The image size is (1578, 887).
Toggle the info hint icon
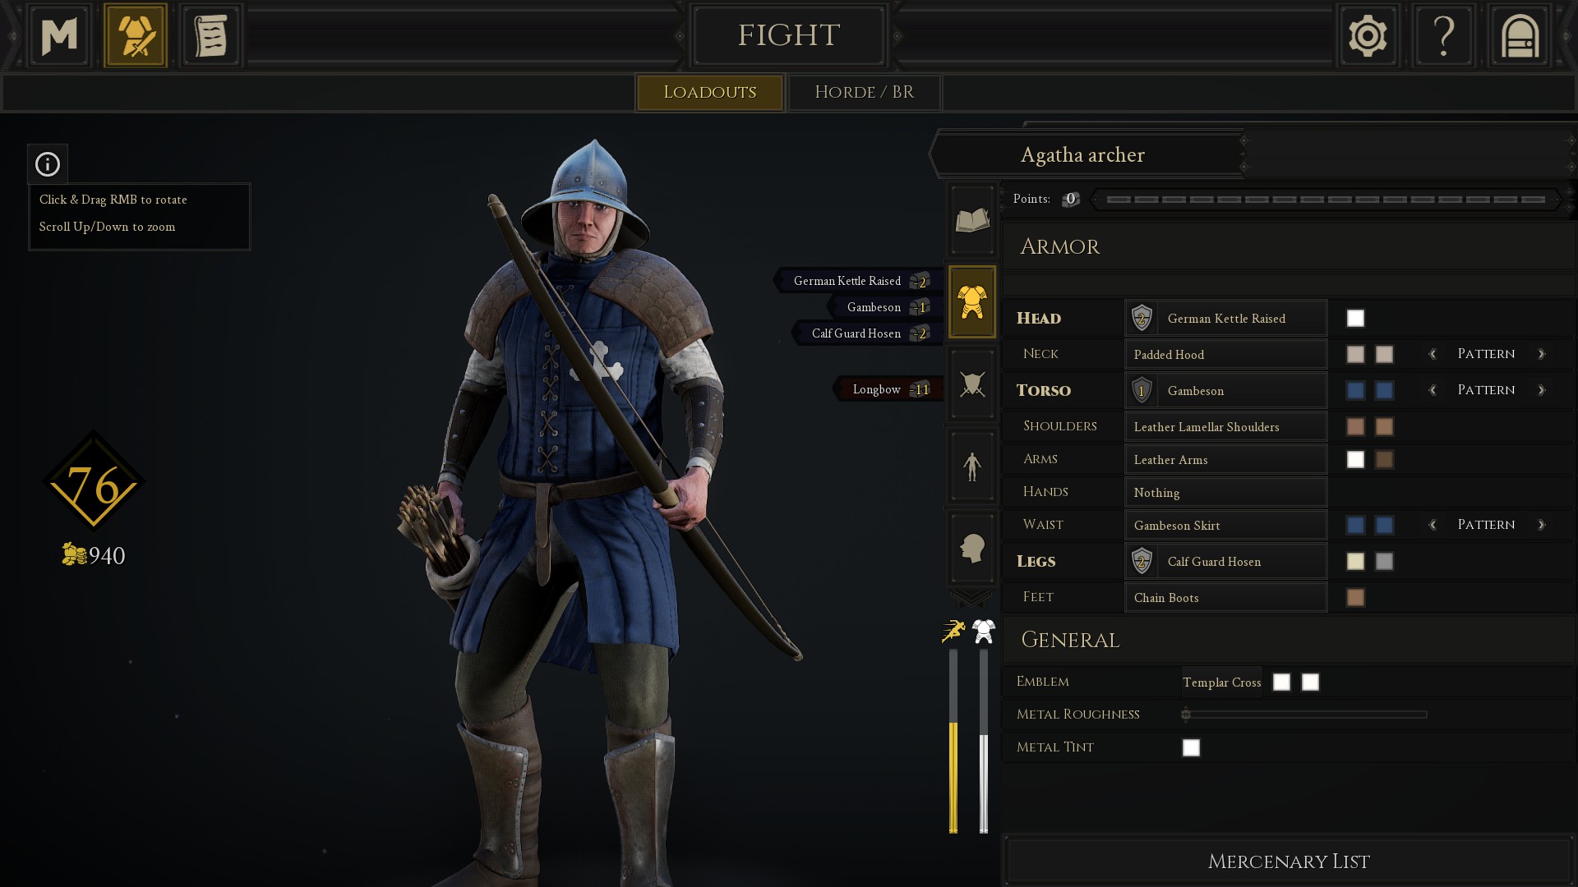click(48, 164)
